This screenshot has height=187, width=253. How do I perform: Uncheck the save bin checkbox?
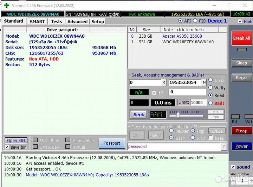point(7,147)
